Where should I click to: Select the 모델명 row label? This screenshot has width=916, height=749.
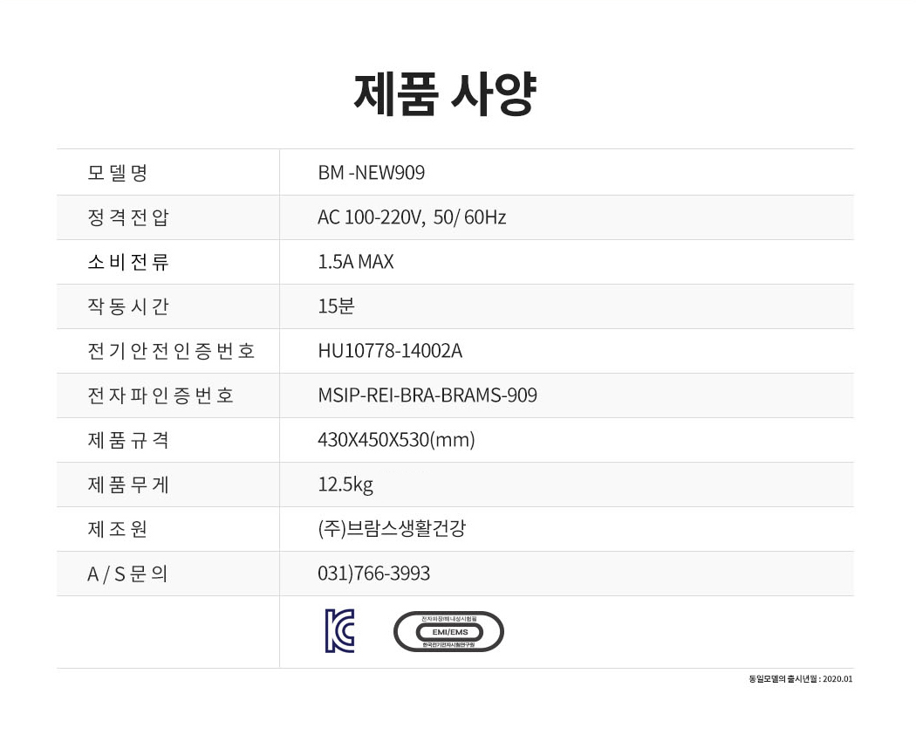[x=118, y=173]
